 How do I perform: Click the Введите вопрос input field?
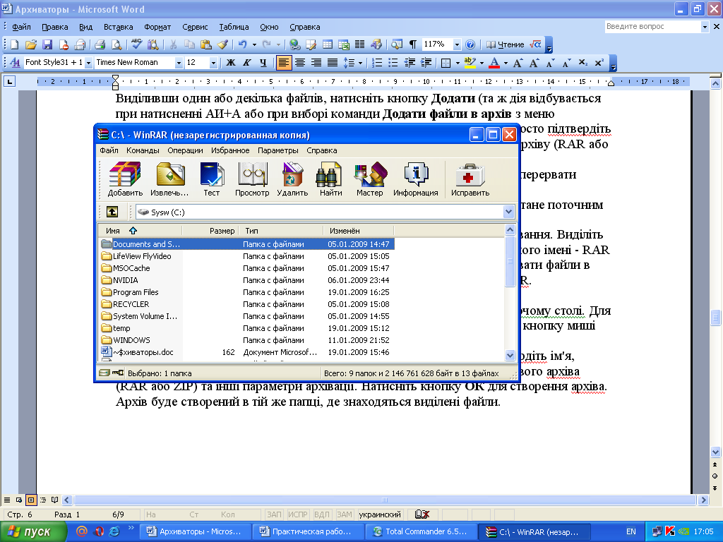652,27
